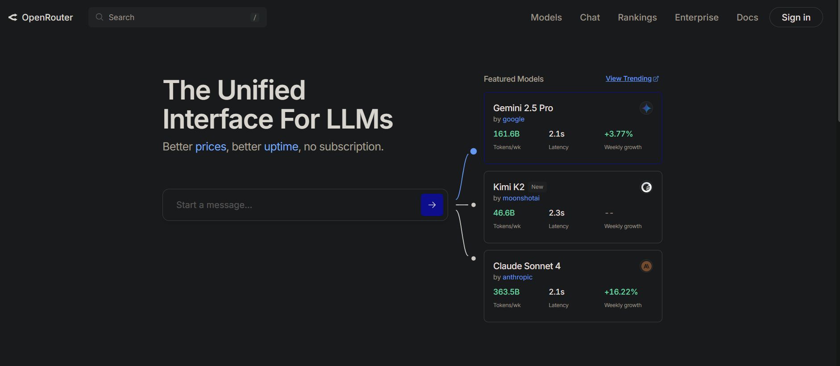Open the Chat page

[590, 17]
